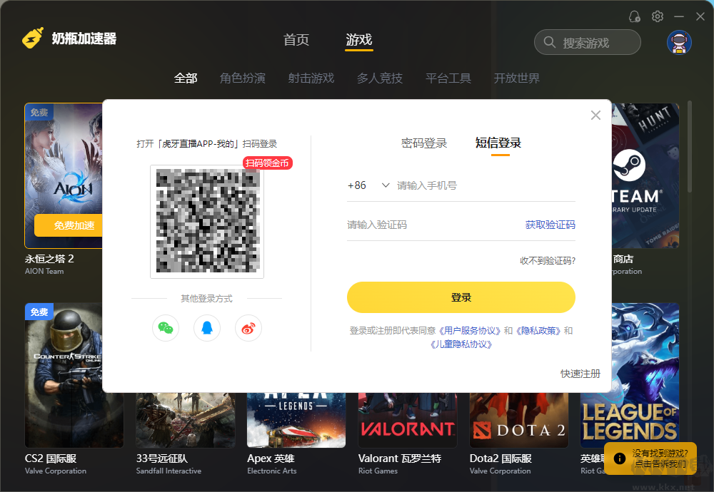Log in with the Weibo icon
The height and width of the screenshot is (492, 714).
pyautogui.click(x=248, y=328)
